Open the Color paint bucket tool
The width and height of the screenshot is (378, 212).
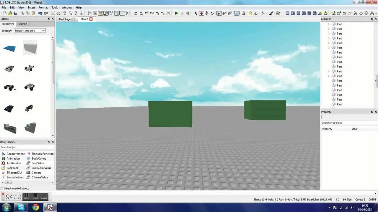pos(263,13)
